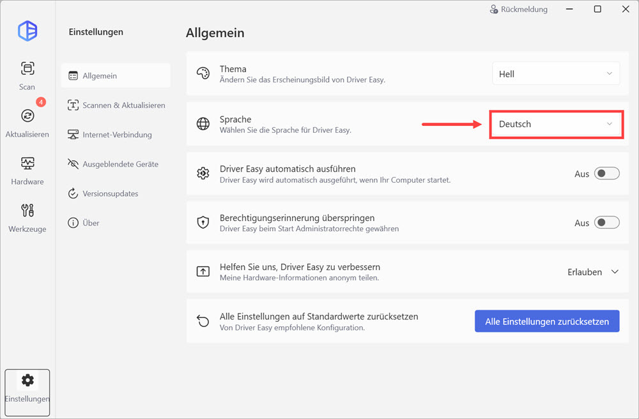Click the Rückmeldung link

pyautogui.click(x=524, y=10)
